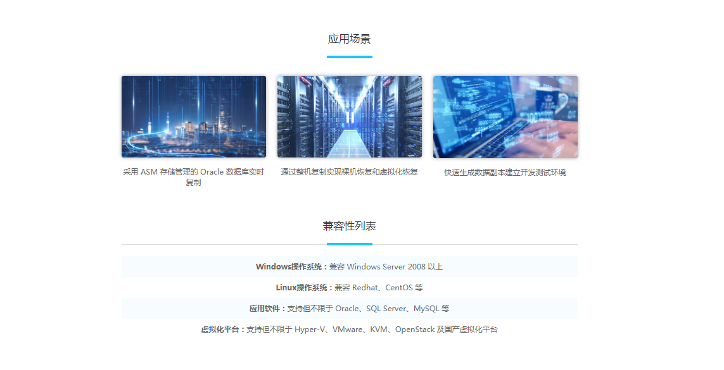Select the 虚拟化平台 row label
This screenshot has width=724, height=370.
point(221,330)
